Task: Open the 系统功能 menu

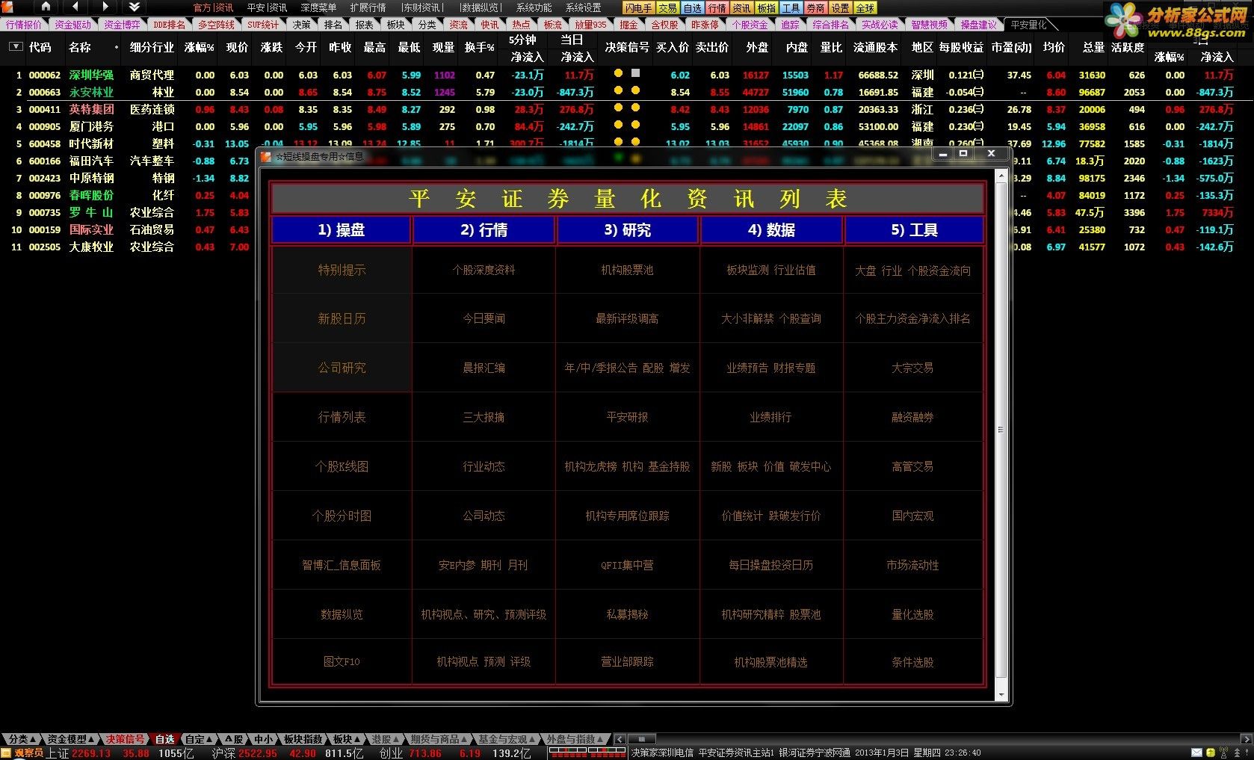Action: coord(534,7)
